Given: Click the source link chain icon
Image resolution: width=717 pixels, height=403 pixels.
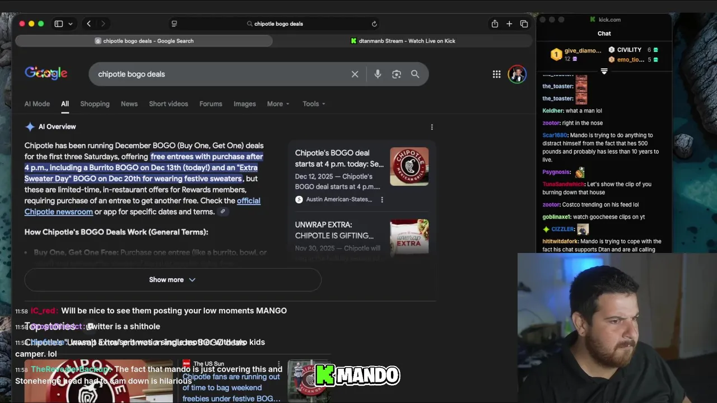Looking at the screenshot, I should point(222,212).
